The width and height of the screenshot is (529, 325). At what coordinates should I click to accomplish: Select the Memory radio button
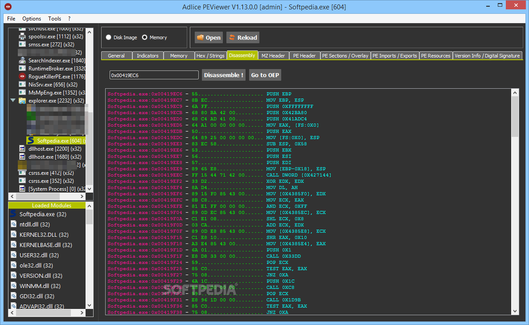click(x=145, y=37)
